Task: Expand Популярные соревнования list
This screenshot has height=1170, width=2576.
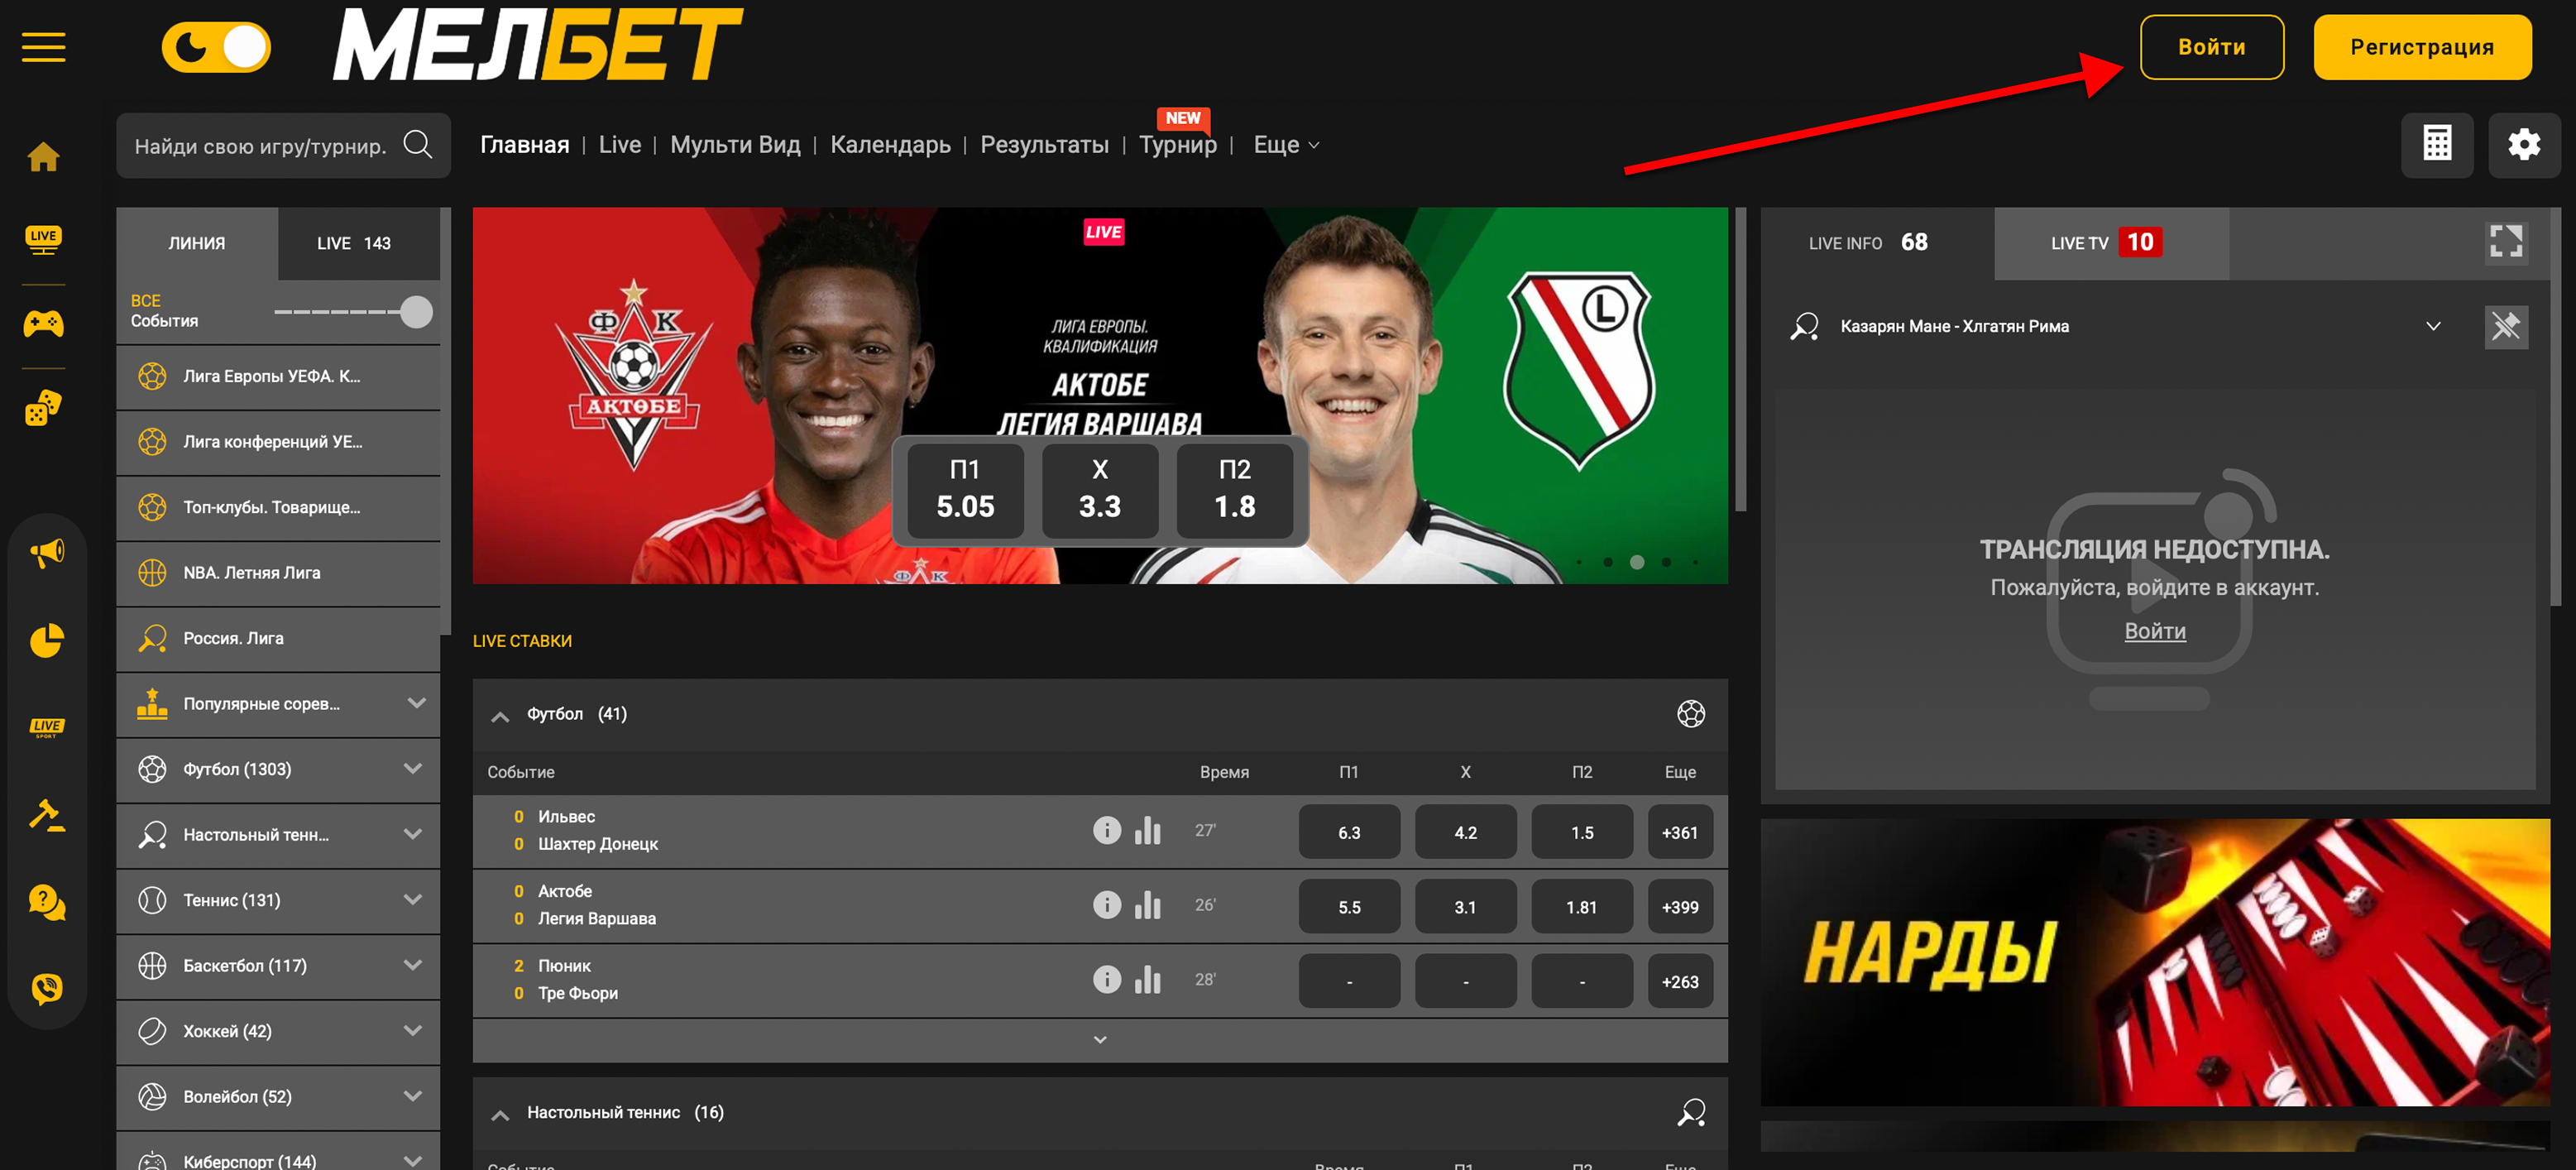Action: [417, 703]
